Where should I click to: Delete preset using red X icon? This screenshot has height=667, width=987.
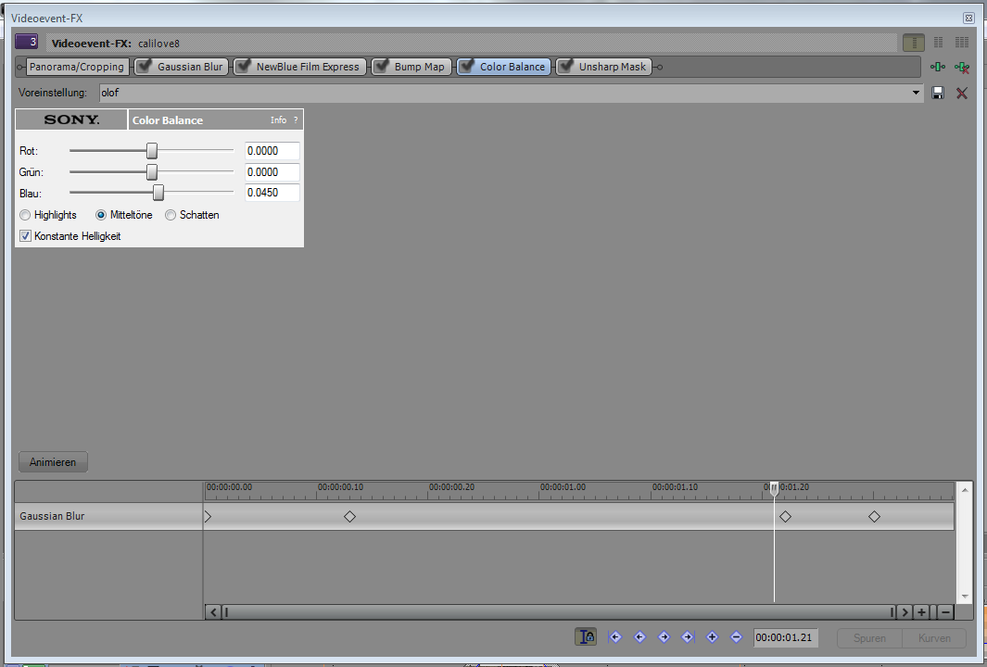pyautogui.click(x=962, y=93)
